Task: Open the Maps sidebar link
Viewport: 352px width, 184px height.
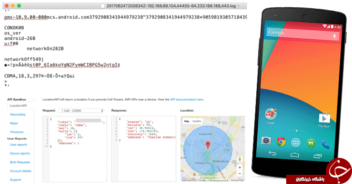Action: 14,123
